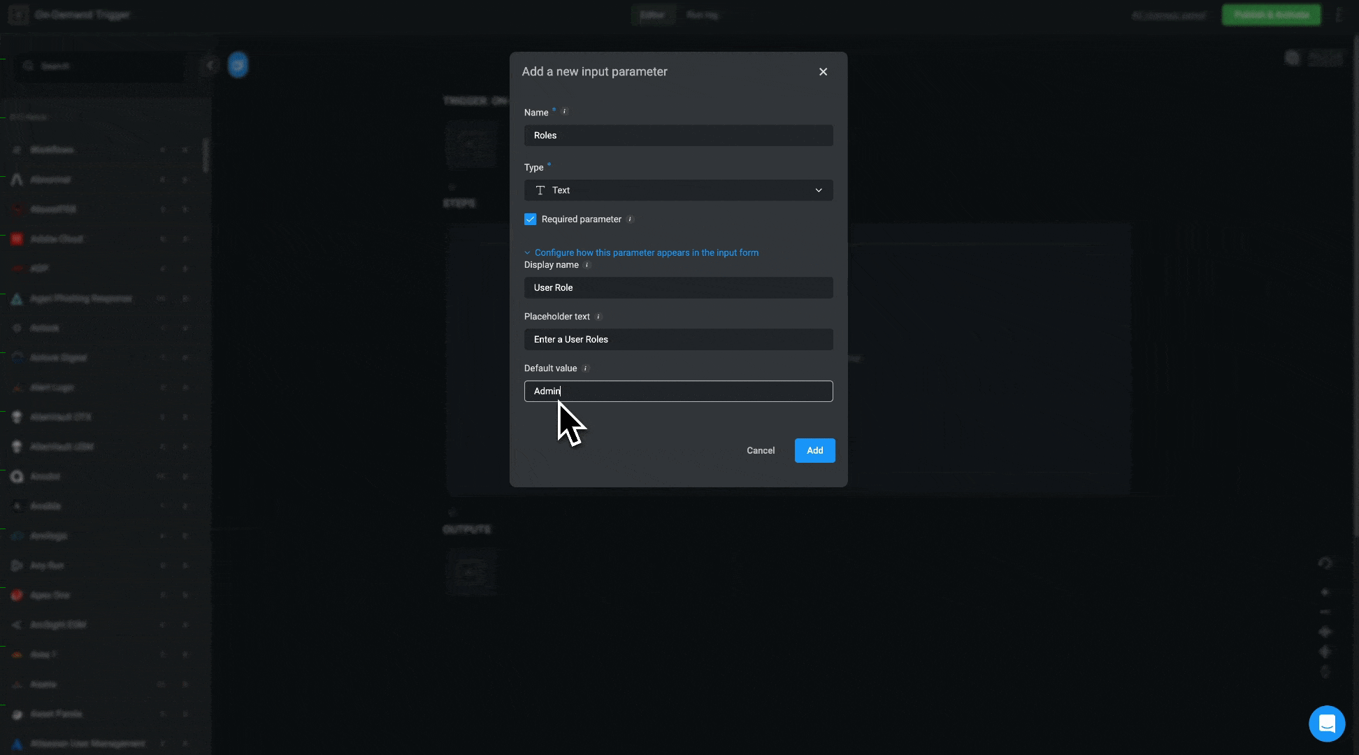Viewport: 1359px width, 755px height.
Task: Click the live chat support icon bottom right
Action: tap(1326, 724)
